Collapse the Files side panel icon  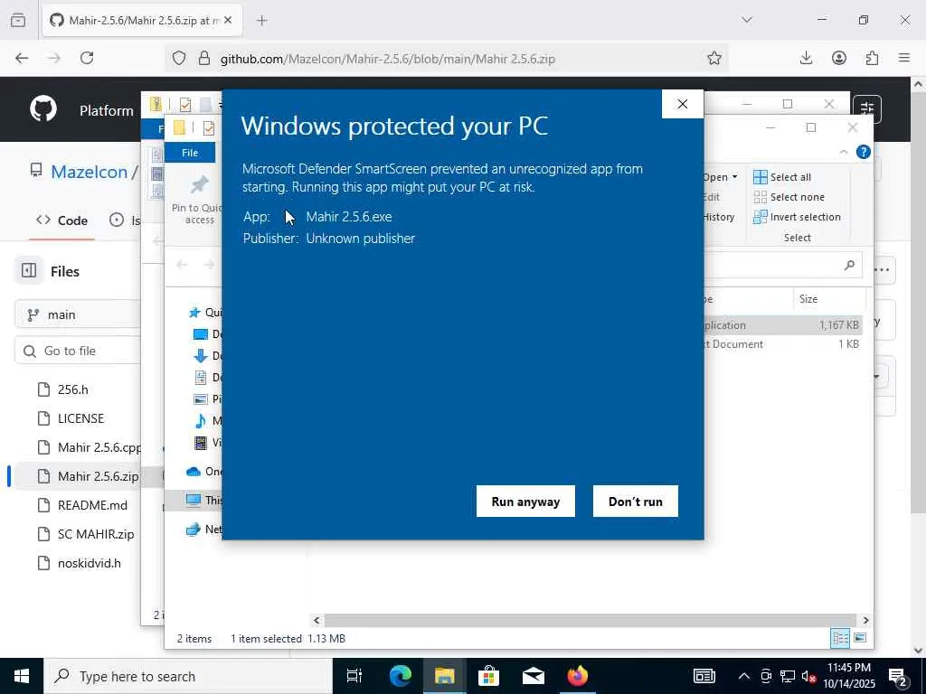coord(29,271)
